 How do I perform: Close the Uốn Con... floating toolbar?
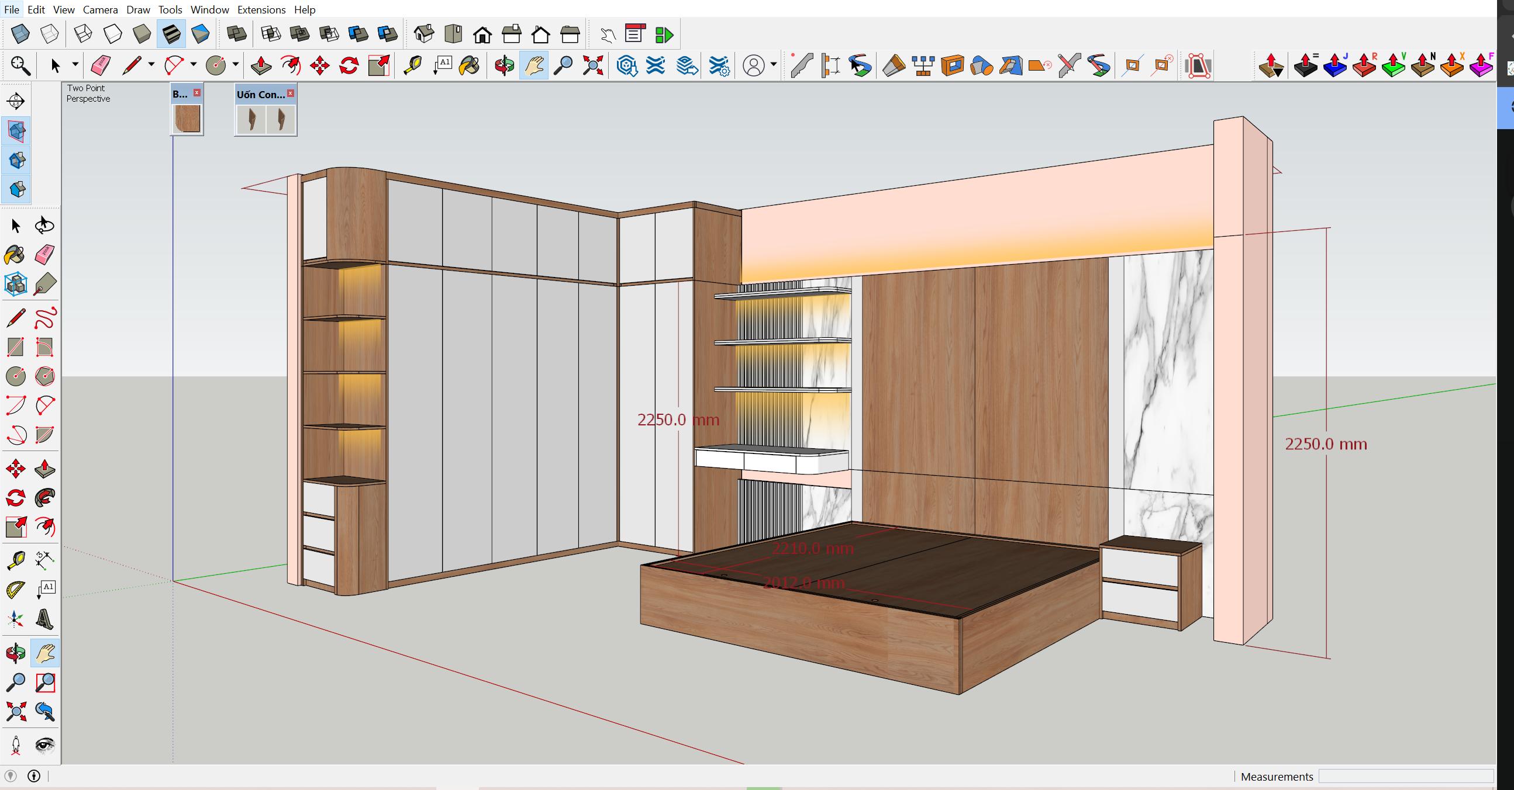click(x=290, y=93)
